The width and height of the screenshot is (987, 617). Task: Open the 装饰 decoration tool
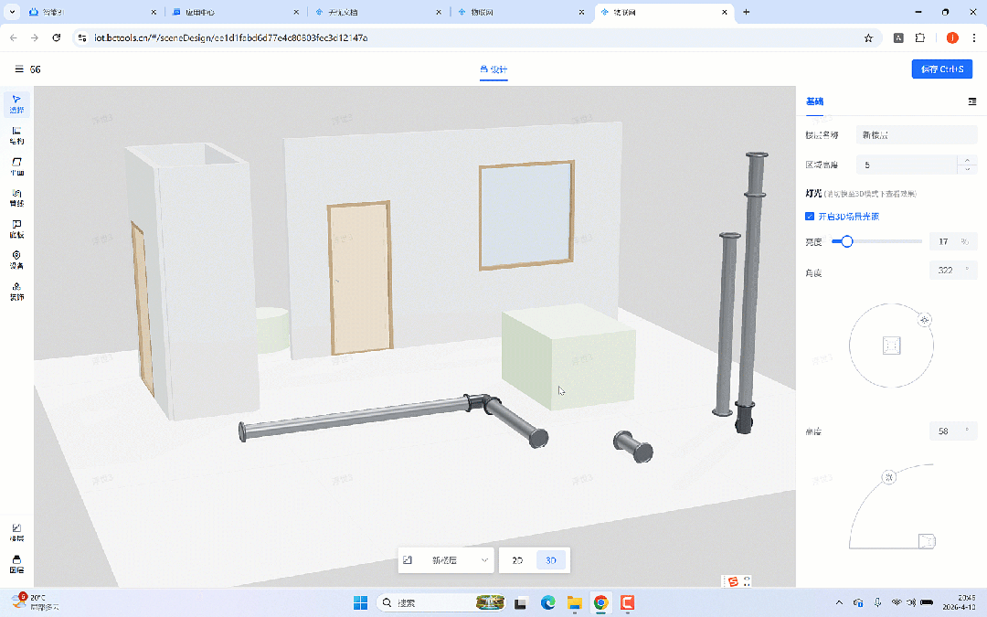(16, 291)
